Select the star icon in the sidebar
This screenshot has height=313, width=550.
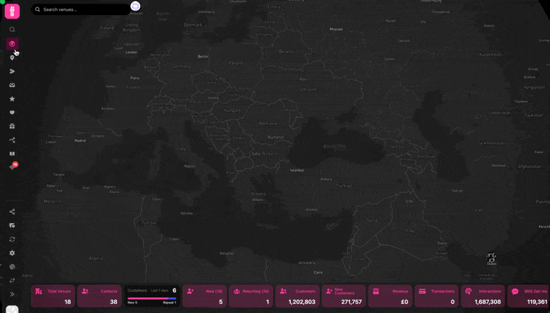click(12, 99)
